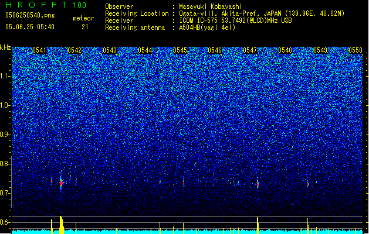Click the date stamp 05.06.25 05:40
This screenshot has width=369, height=234.
[30, 27]
